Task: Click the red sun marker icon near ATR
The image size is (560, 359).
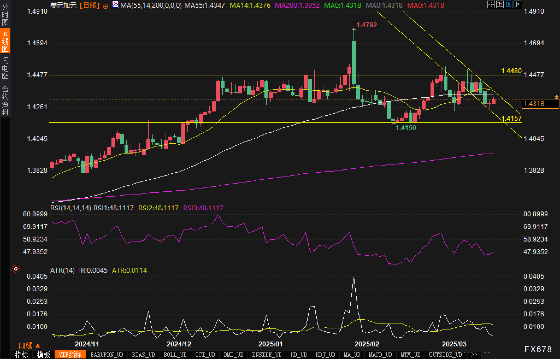Action: coord(16,269)
